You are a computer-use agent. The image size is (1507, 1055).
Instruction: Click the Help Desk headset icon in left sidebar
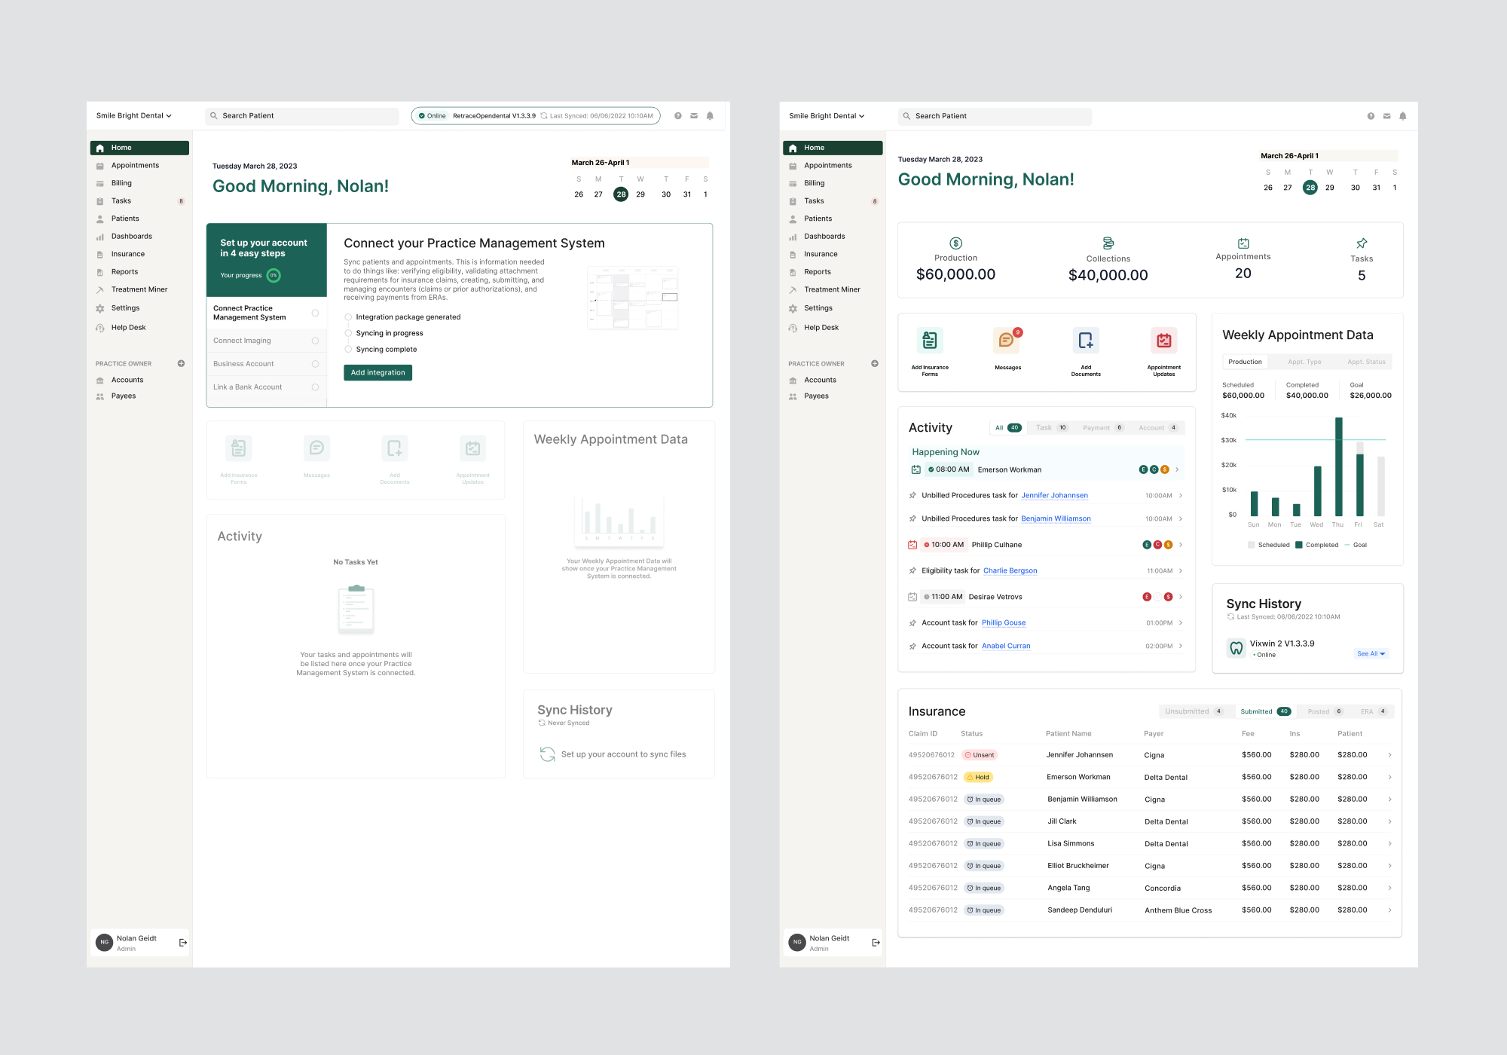(x=99, y=328)
